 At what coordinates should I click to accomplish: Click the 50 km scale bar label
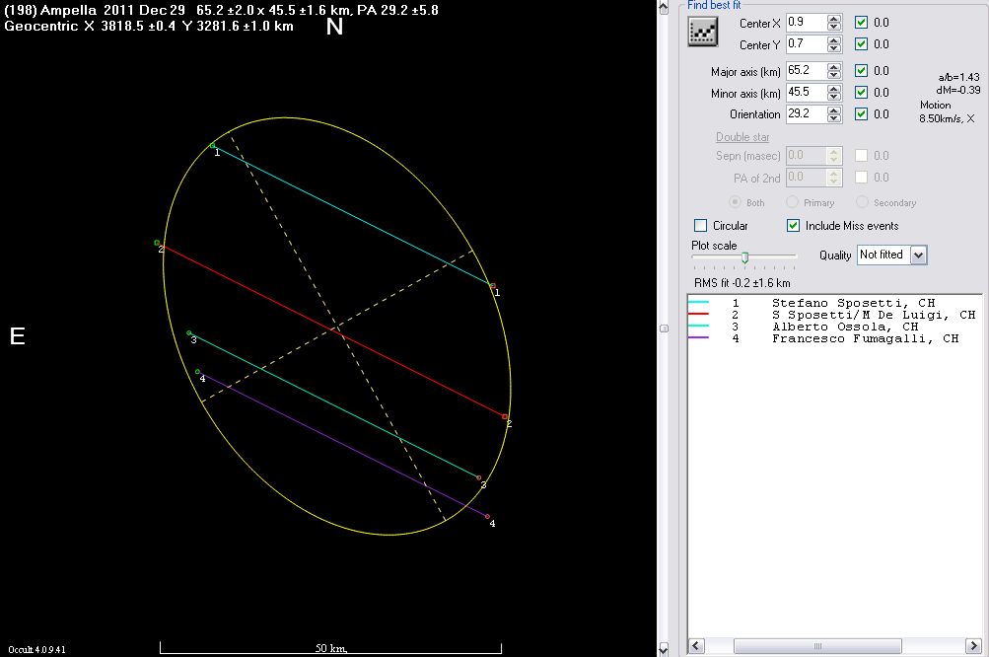(331, 648)
